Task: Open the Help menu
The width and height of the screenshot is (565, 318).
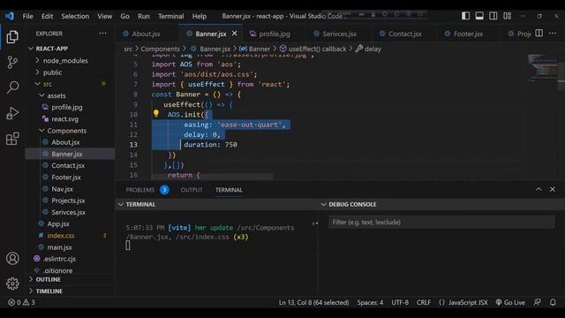Action: click(200, 16)
